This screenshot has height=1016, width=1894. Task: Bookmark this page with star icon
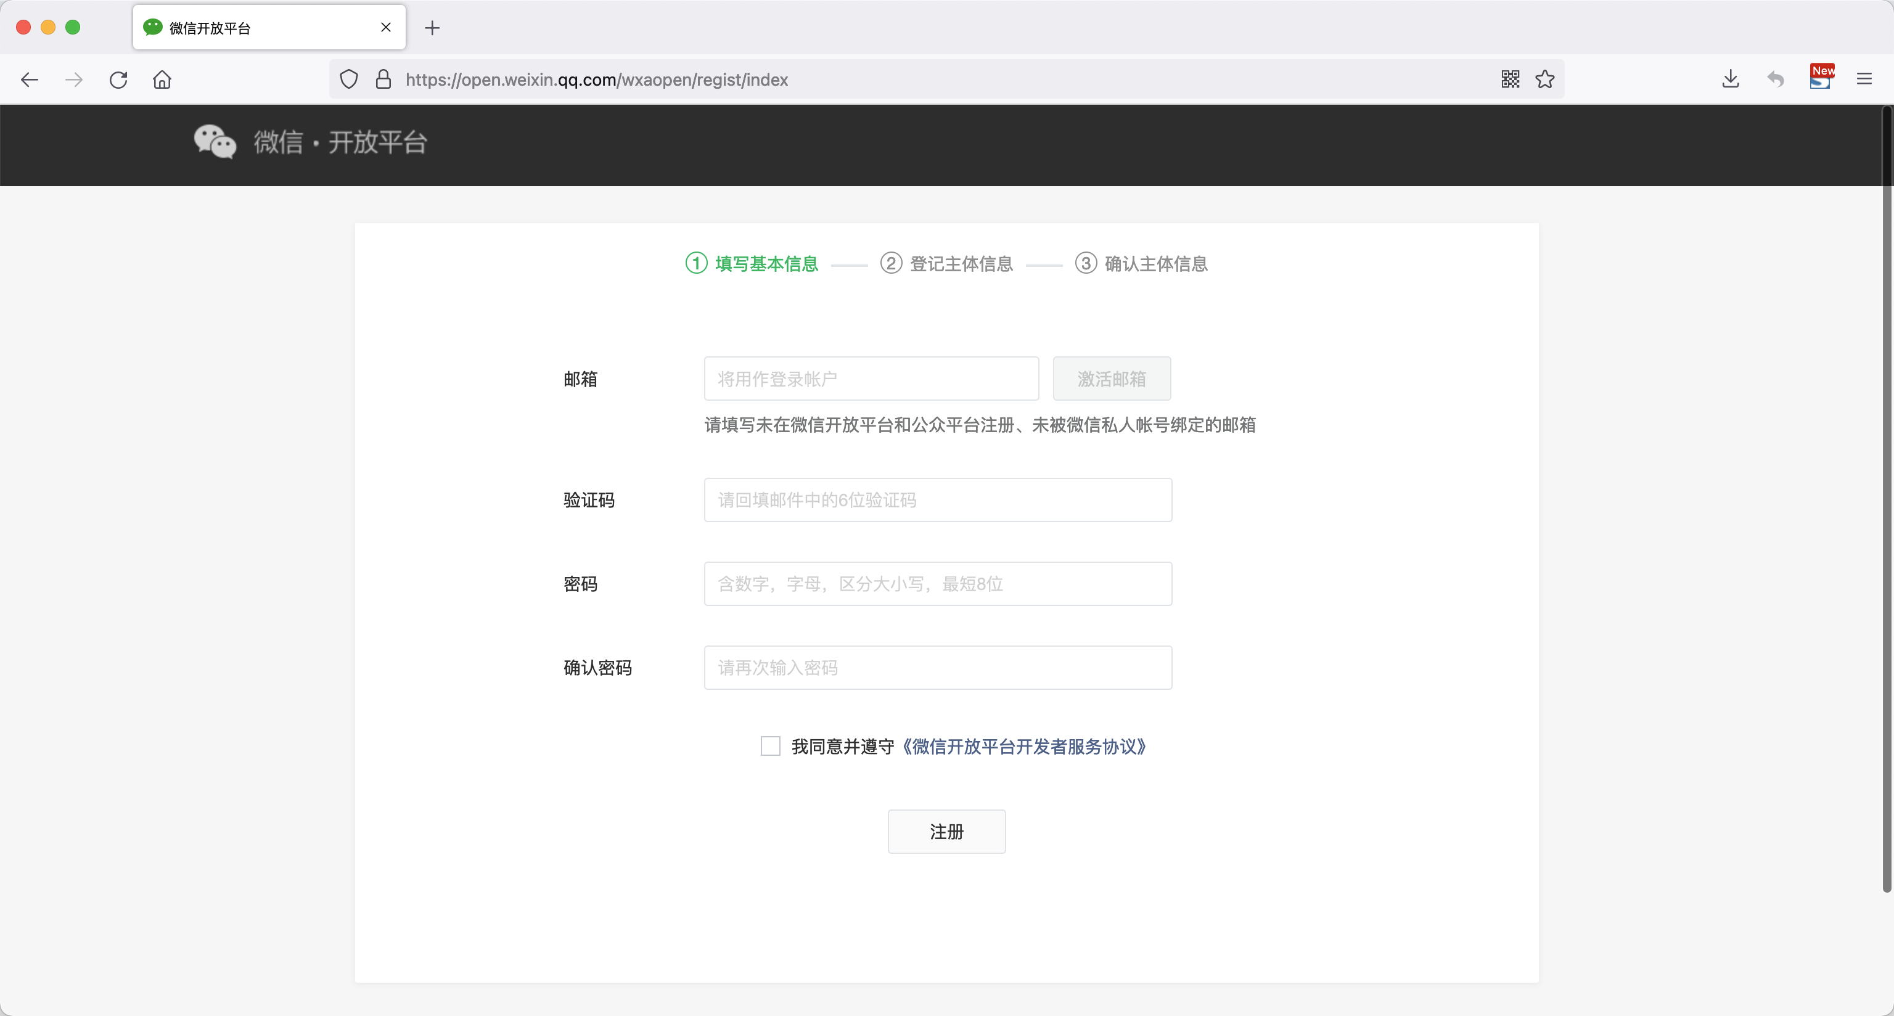pyautogui.click(x=1545, y=80)
